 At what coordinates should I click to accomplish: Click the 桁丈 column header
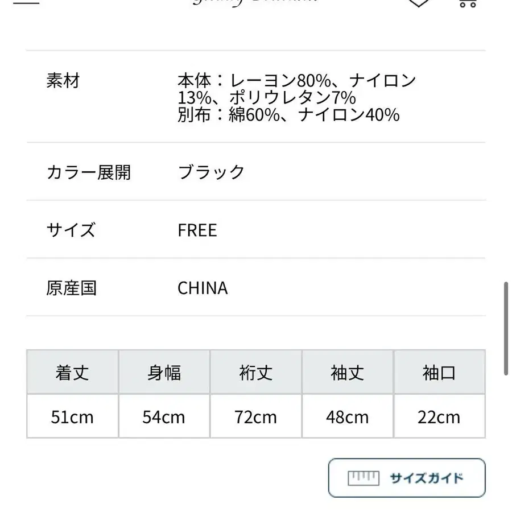point(255,373)
